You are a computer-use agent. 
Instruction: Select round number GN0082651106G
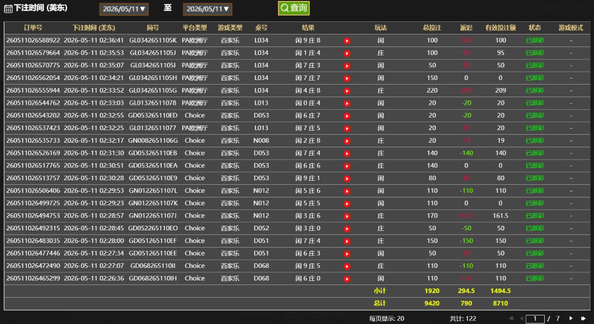[x=153, y=140]
